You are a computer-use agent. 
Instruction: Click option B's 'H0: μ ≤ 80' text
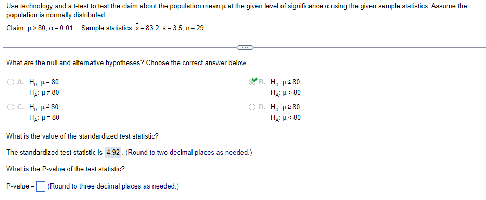pyautogui.click(x=286, y=82)
